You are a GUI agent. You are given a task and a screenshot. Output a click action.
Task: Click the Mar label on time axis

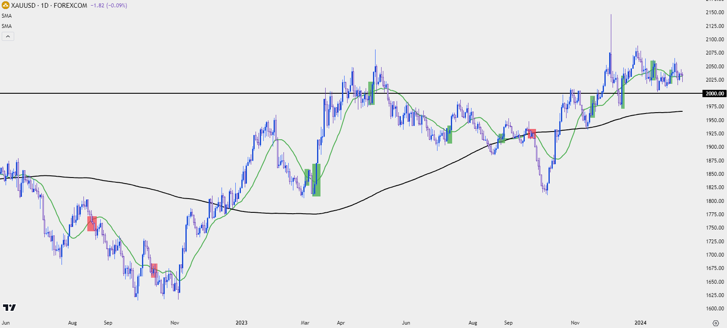click(x=305, y=323)
